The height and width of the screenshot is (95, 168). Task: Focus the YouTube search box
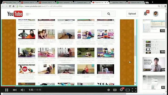(x=76, y=14)
